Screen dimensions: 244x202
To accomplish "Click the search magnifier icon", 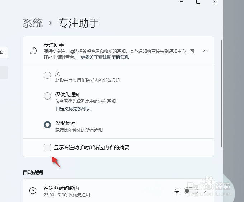I will pyautogui.click(x=2, y=52).
